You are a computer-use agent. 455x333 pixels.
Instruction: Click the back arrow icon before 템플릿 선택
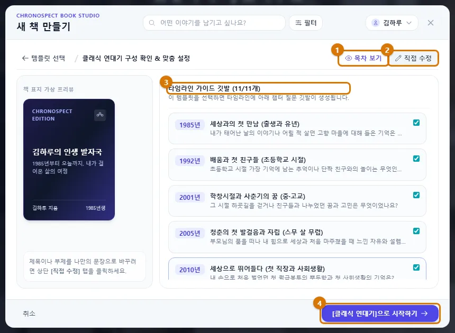tap(25, 58)
